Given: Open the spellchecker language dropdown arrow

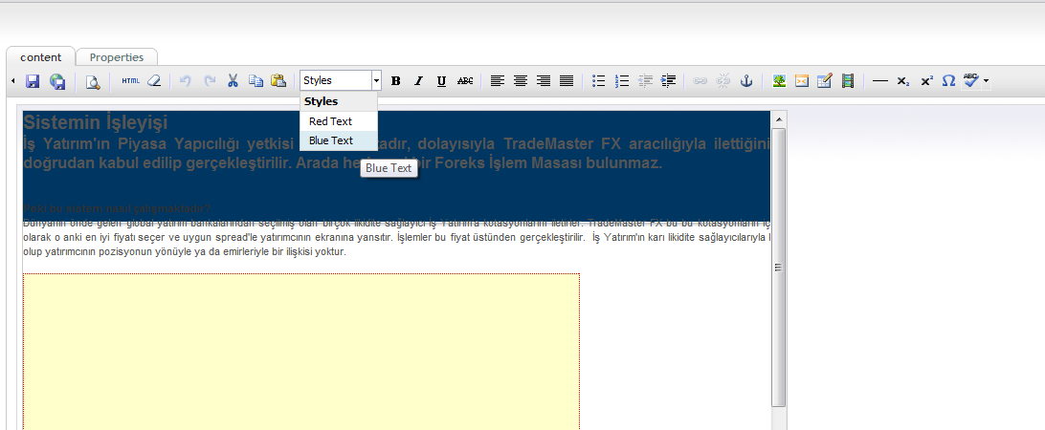Looking at the screenshot, I should [986, 81].
